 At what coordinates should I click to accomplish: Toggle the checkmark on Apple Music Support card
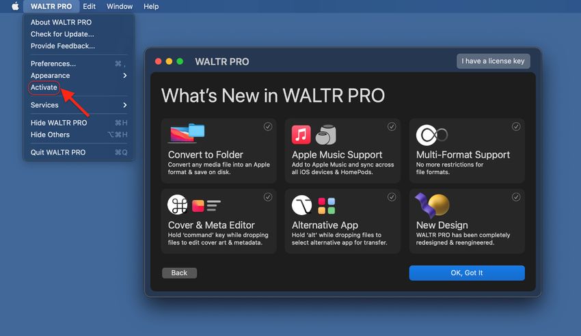coord(392,126)
